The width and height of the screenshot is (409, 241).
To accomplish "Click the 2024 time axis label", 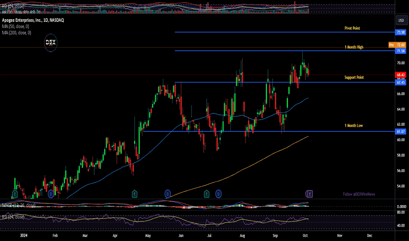I will click(x=24, y=236).
